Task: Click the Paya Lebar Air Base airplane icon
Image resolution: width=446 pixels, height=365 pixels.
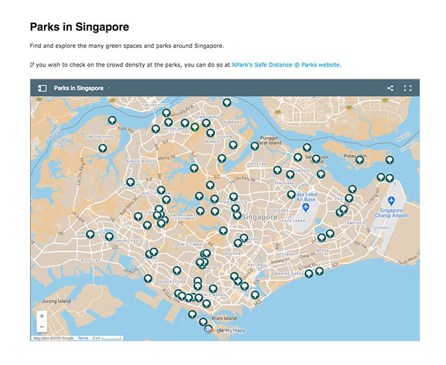Action: coord(306,208)
